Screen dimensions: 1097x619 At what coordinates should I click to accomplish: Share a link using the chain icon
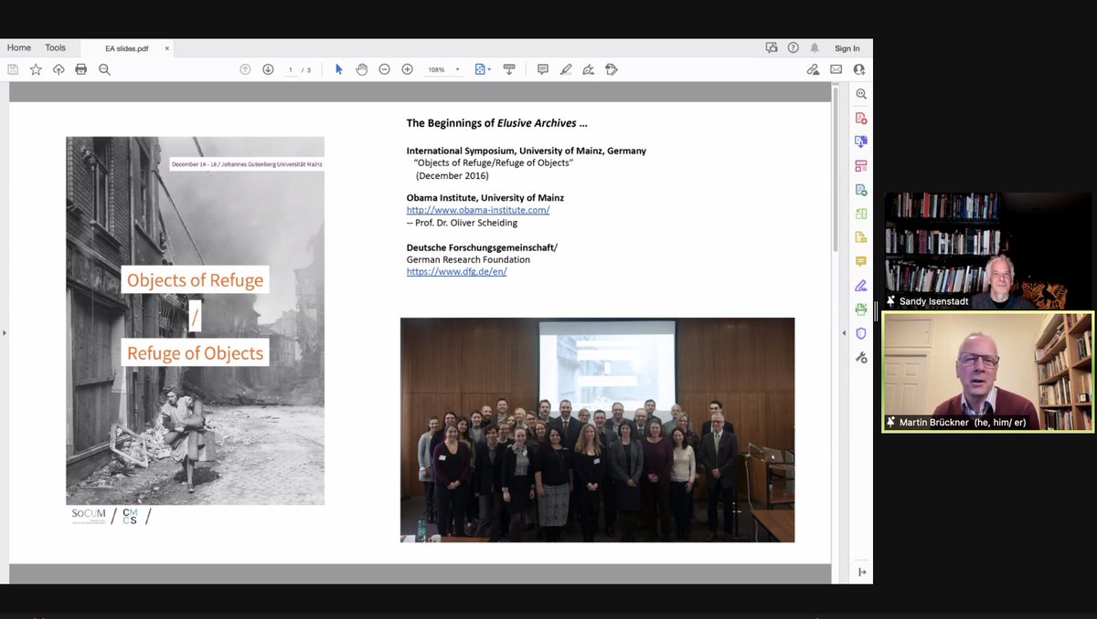813,69
